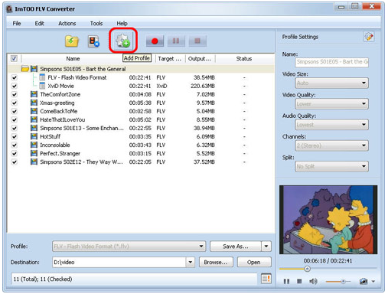
Task: Select the Simpsons S01E05 - Bart the General row
Action: pyautogui.click(x=141, y=69)
